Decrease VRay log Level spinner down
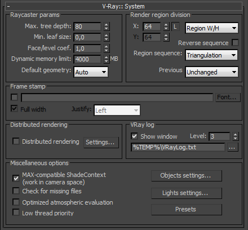The height and width of the screenshot is (230, 248). pyautogui.click(x=236, y=138)
